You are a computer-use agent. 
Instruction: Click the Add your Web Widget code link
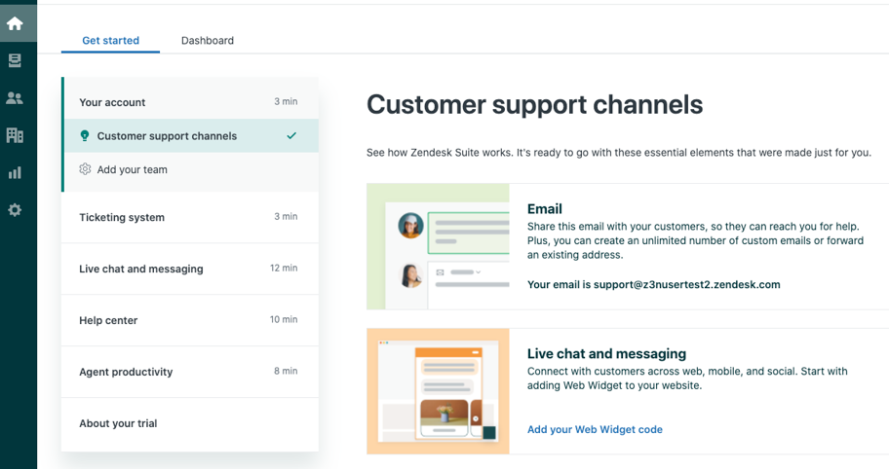(595, 429)
